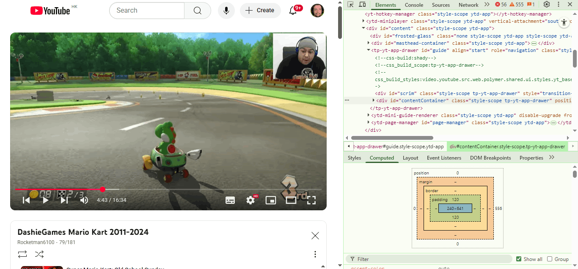This screenshot has height=269, width=578.
Task: Open the YouTube home logo
Action: (50, 11)
